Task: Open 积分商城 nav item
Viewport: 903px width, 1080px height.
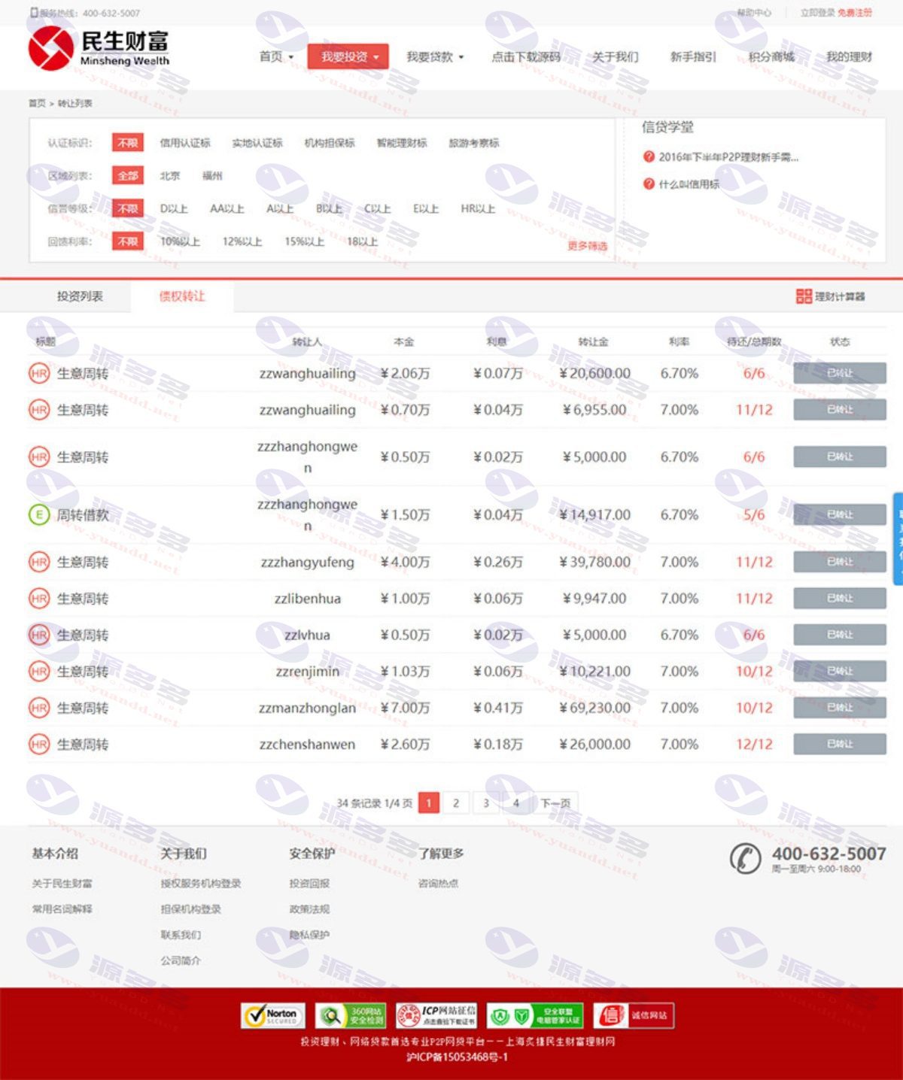Action: click(x=771, y=56)
